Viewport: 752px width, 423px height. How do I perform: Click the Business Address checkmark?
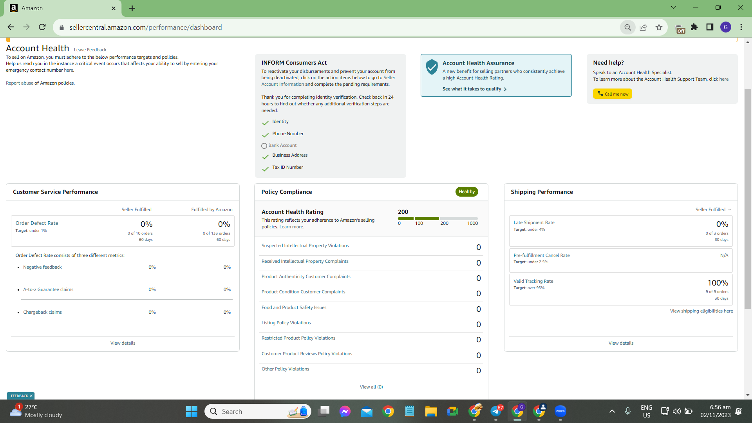pos(265,156)
